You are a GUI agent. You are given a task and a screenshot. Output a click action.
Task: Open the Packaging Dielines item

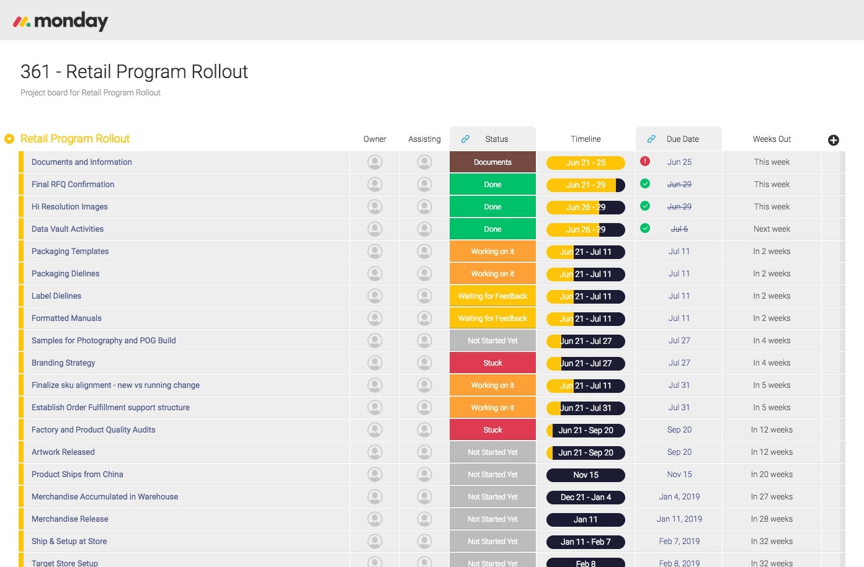click(x=65, y=273)
